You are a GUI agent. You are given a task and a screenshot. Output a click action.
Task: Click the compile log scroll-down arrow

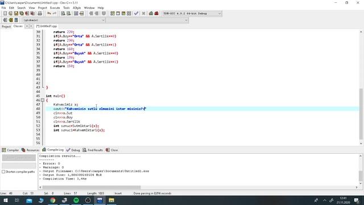(361, 183)
